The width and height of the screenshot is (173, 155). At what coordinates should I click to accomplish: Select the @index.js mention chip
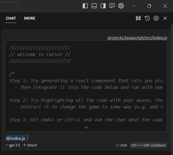(16, 138)
